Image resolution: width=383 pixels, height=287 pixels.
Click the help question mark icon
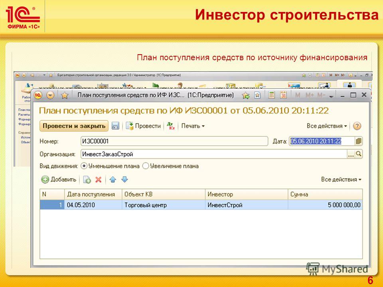(357, 126)
